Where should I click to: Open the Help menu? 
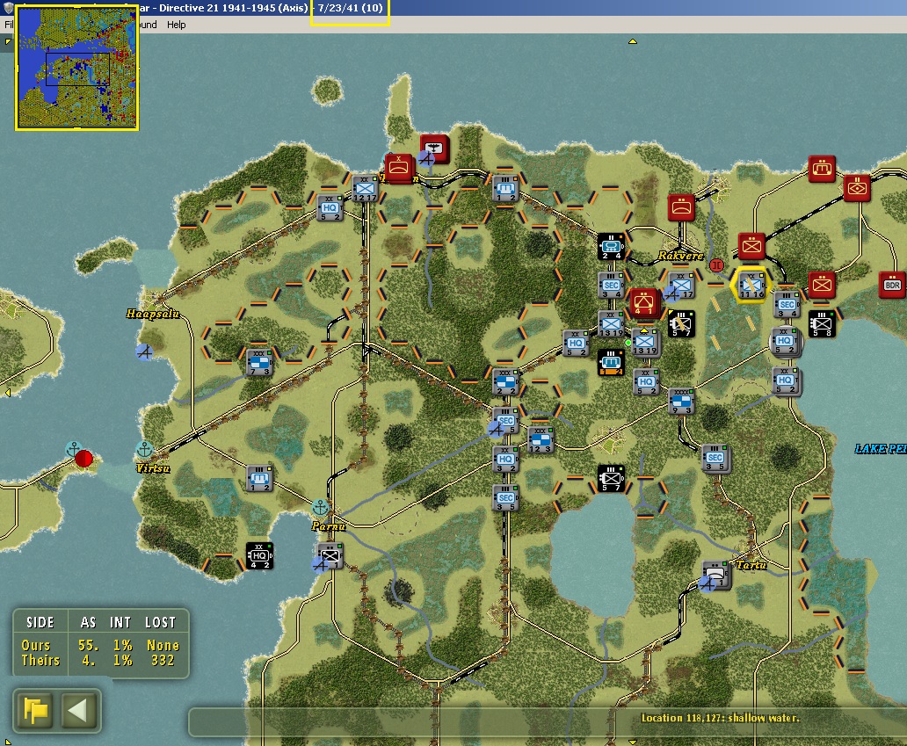pos(177,25)
